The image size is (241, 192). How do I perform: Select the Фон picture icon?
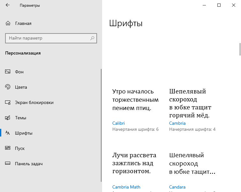[8, 71]
